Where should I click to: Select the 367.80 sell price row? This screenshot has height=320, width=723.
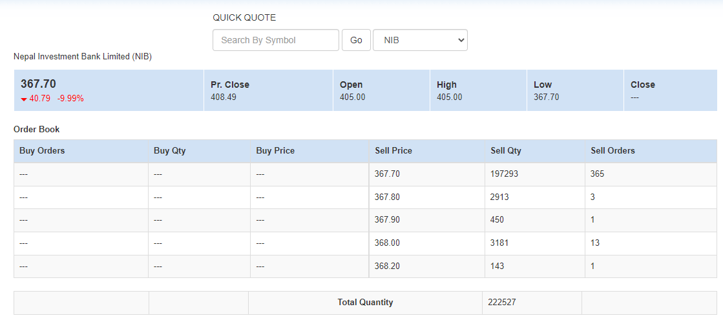pos(387,197)
